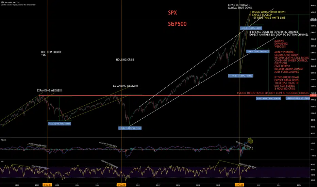Click the red 1526.9 price tag on axis
The height and width of the screenshot is (187, 317).
tap(313, 96)
